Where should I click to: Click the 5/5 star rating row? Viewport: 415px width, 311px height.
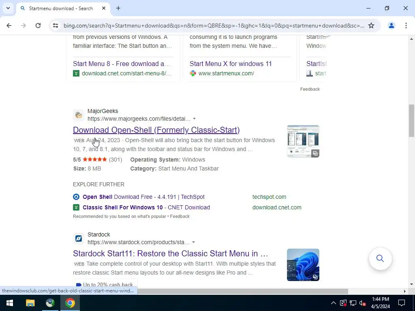pyautogui.click(x=98, y=160)
